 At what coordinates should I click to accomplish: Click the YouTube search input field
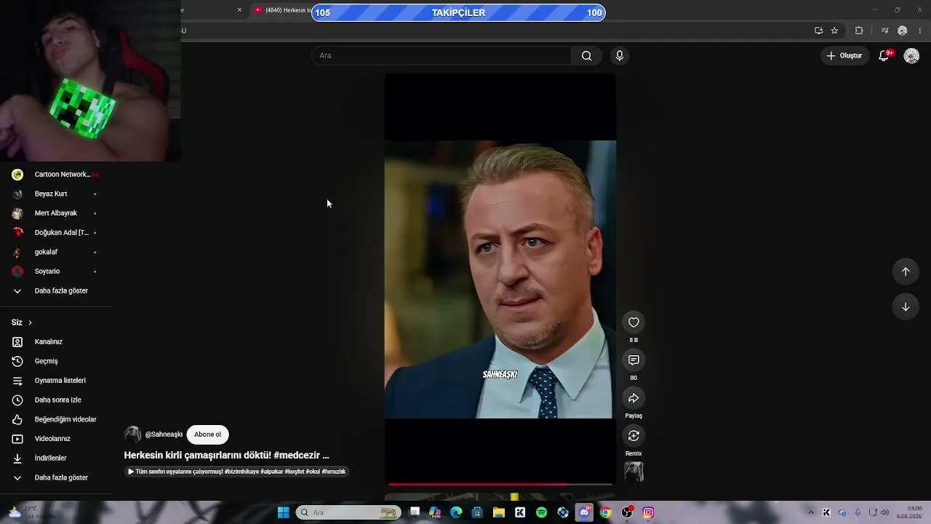tap(442, 56)
